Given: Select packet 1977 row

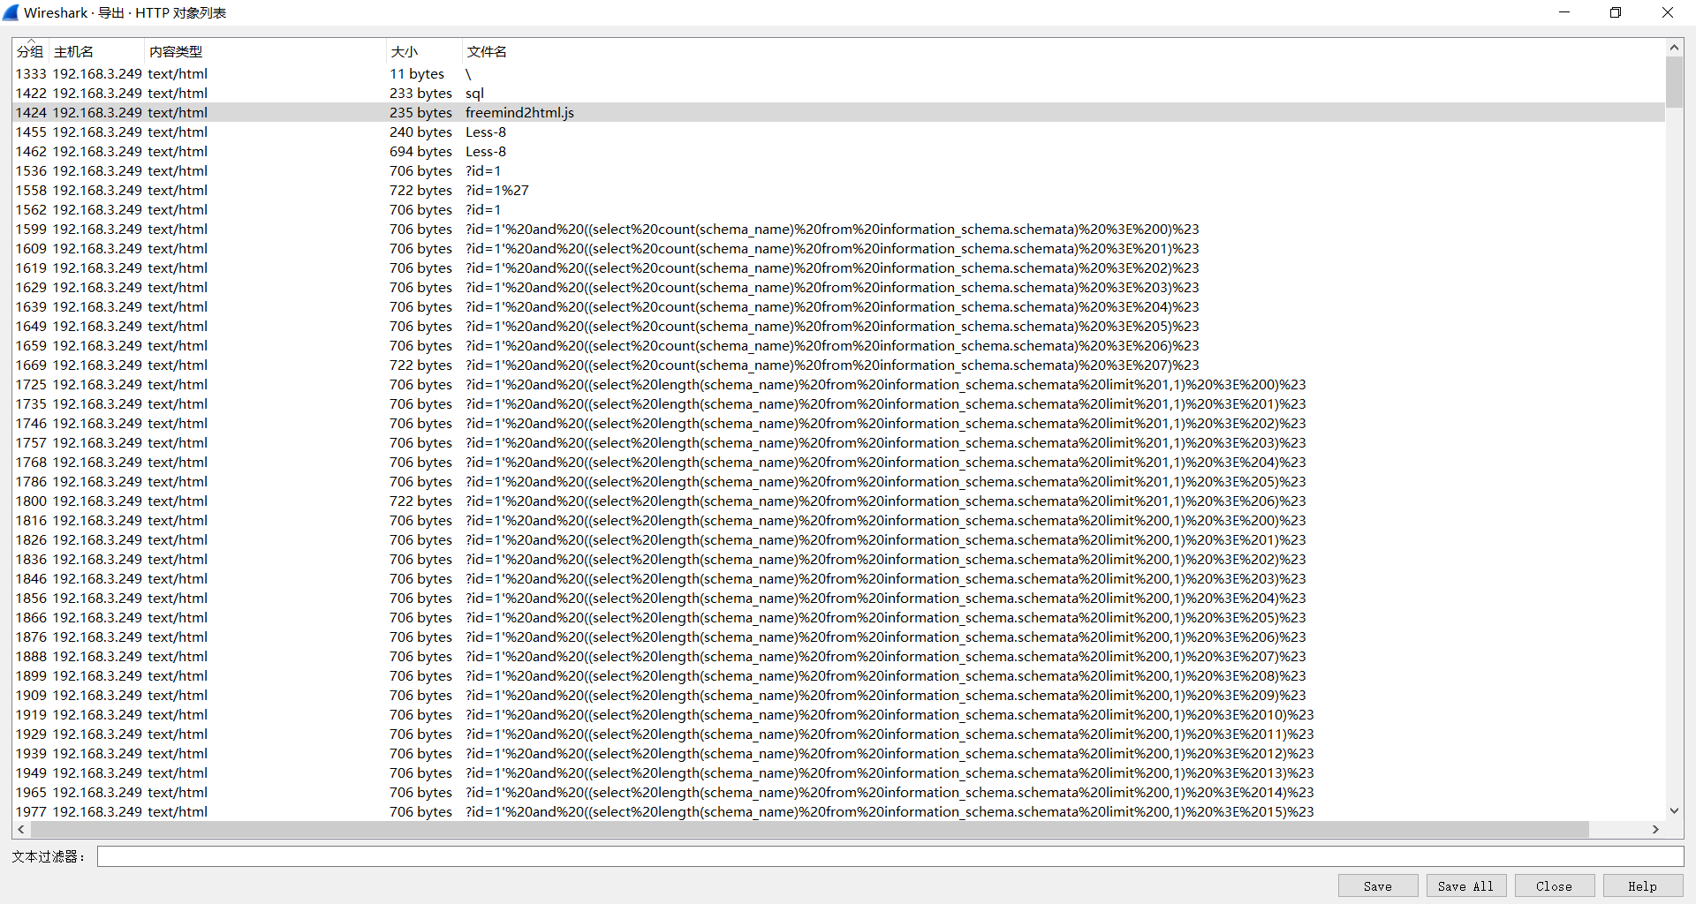Looking at the screenshot, I should tap(838, 811).
